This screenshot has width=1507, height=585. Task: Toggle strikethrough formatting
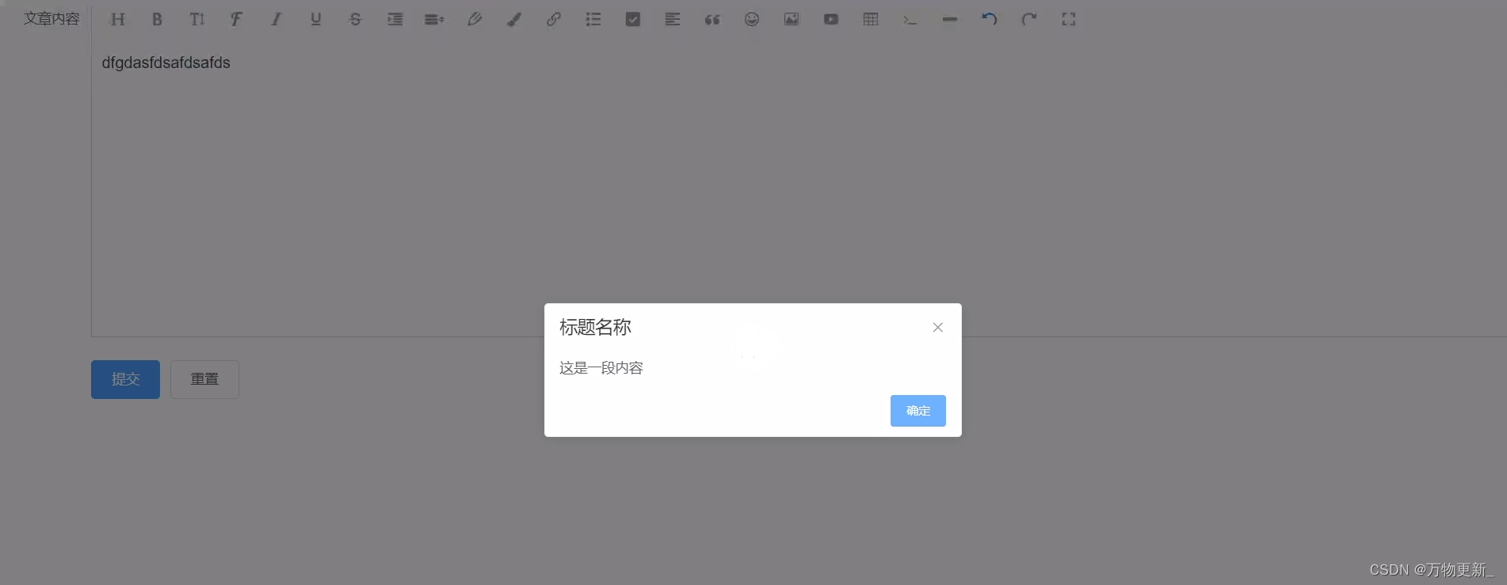coord(355,19)
